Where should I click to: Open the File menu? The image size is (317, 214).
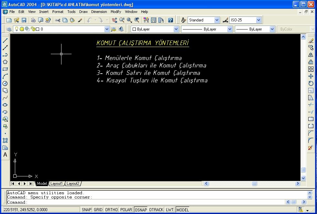point(12,12)
